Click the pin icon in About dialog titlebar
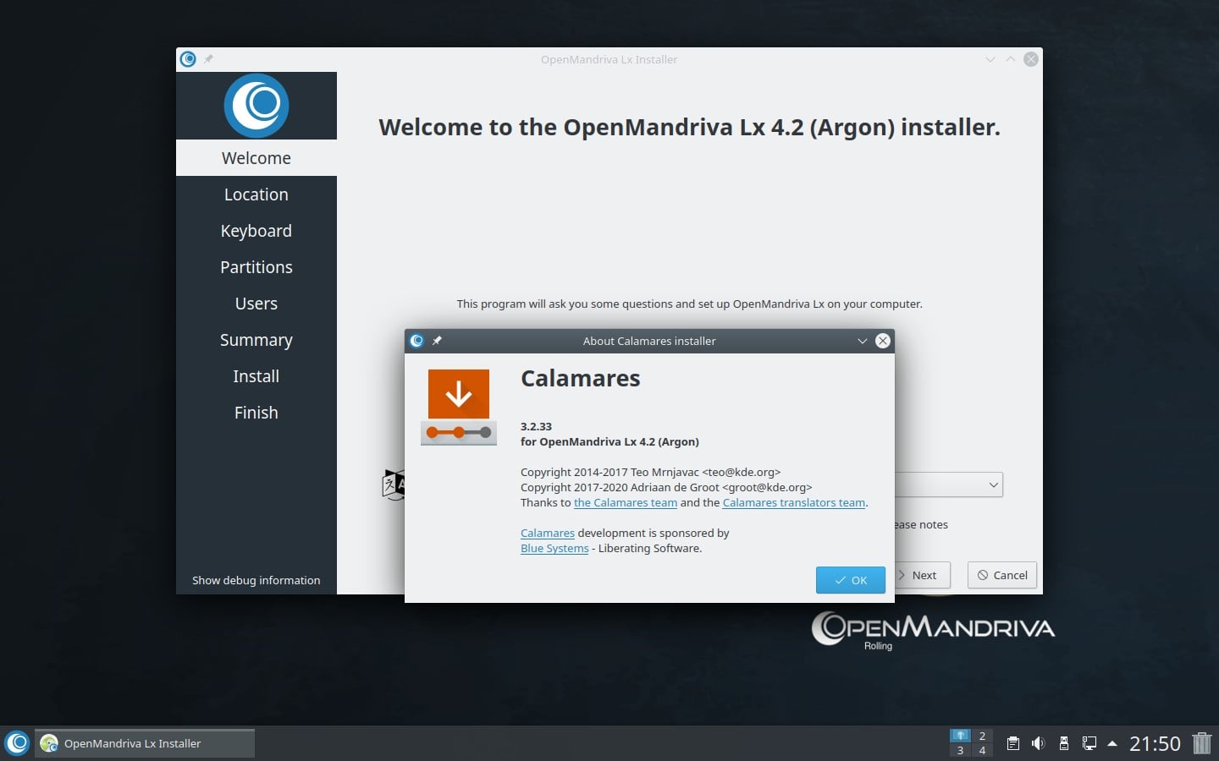Image resolution: width=1219 pixels, height=761 pixels. (437, 341)
